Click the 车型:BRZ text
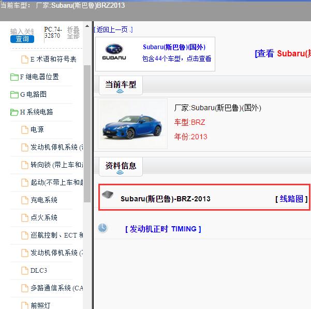The height and width of the screenshot is (309, 311). (x=189, y=122)
